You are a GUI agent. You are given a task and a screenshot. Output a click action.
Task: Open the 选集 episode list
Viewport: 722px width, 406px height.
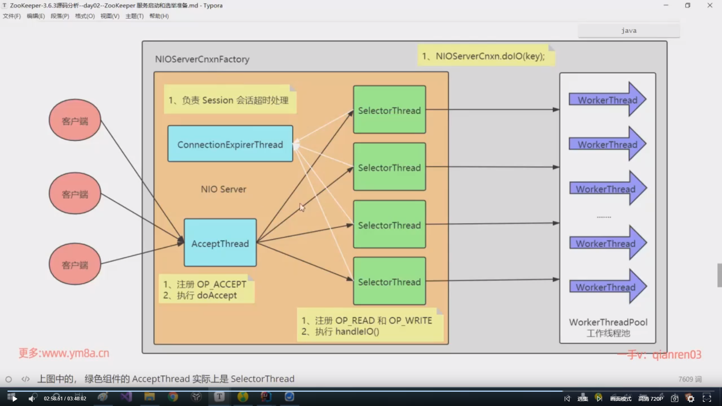tap(582, 399)
